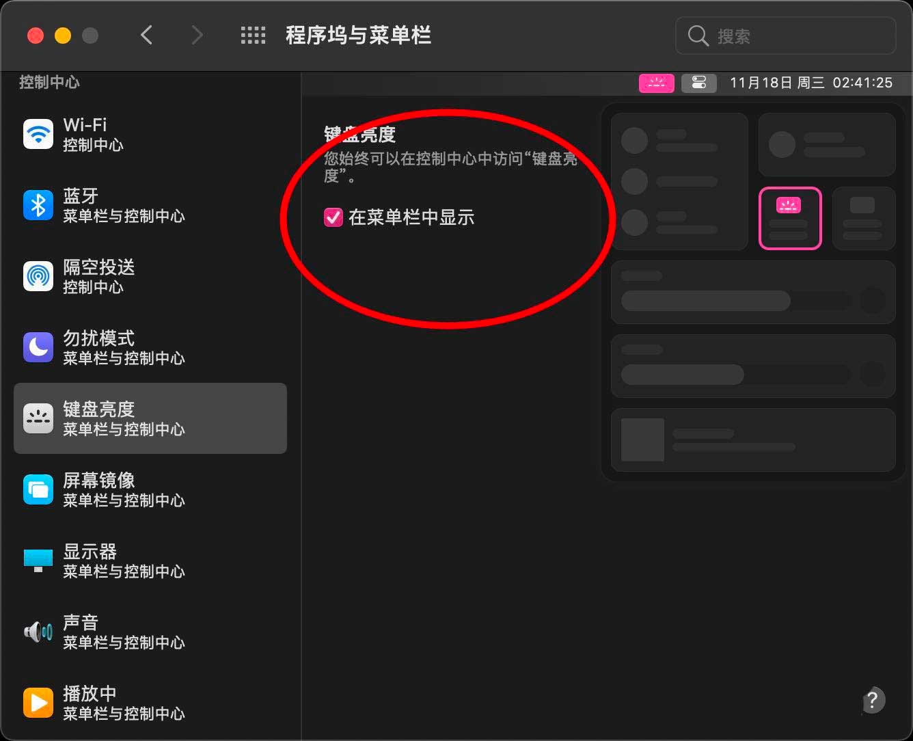Image resolution: width=913 pixels, height=741 pixels.
Task: Click the 搜索 search field
Action: tap(785, 36)
